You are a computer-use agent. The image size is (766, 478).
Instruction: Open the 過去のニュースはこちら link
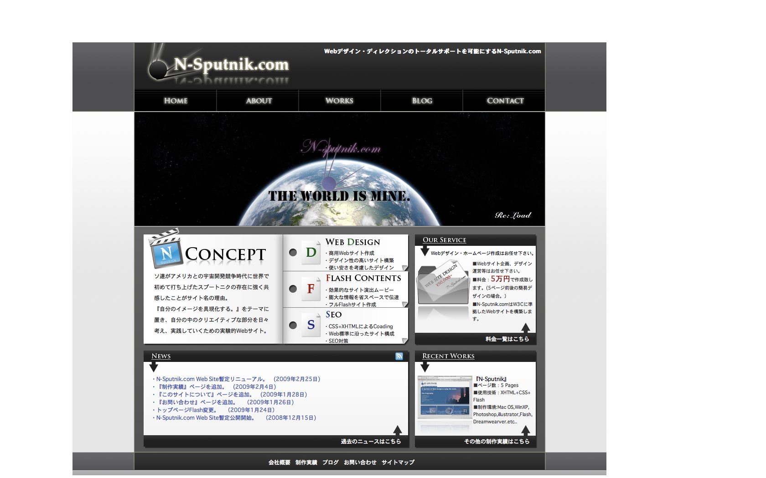(x=371, y=442)
